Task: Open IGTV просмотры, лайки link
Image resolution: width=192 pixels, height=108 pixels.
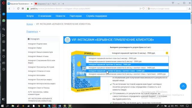Action: pos(38,93)
